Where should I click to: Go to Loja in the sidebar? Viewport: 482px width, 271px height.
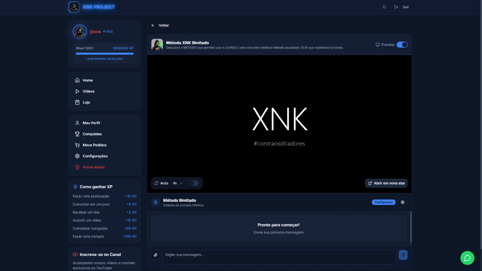[x=86, y=102]
